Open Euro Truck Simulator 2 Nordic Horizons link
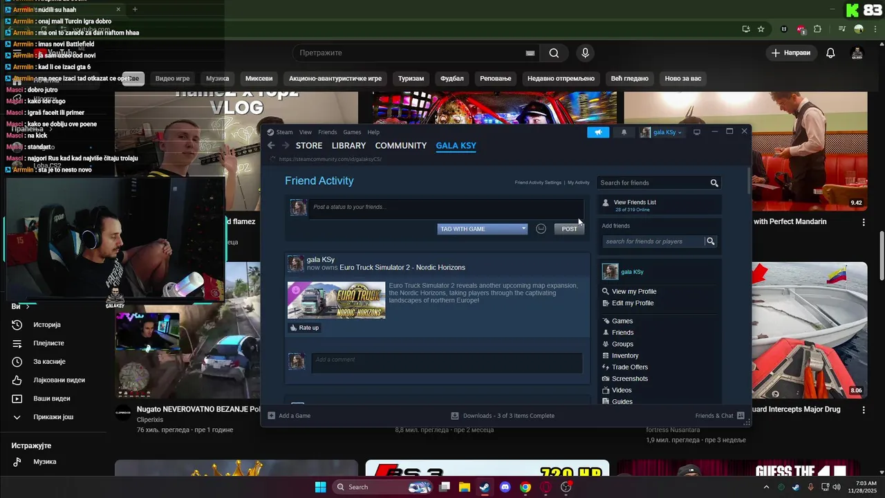This screenshot has height=498, width=885. coord(402,268)
